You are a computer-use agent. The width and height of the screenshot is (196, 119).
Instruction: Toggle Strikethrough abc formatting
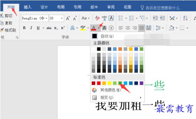click(49, 28)
